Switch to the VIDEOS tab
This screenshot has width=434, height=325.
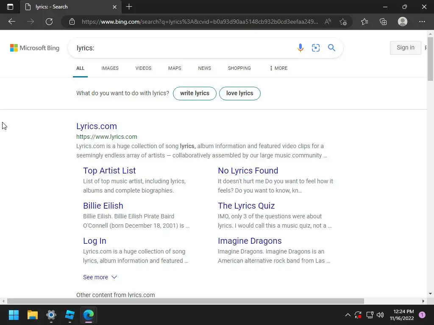[143, 68]
